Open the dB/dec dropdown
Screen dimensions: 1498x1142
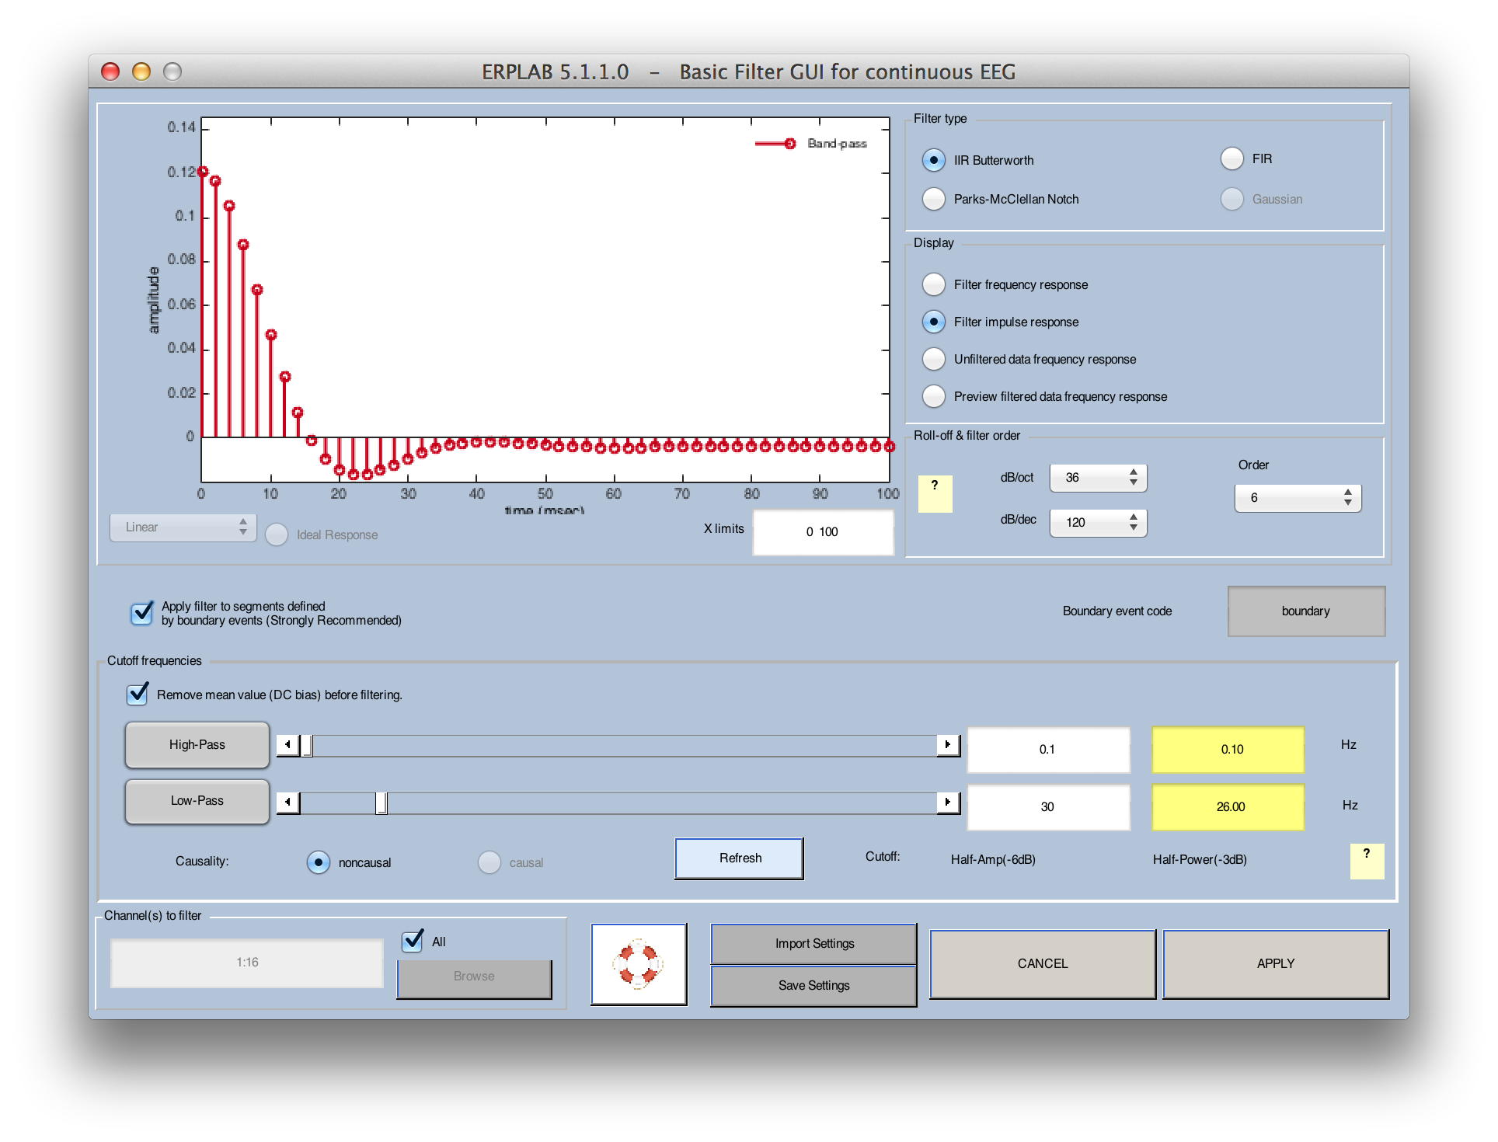[1098, 523]
